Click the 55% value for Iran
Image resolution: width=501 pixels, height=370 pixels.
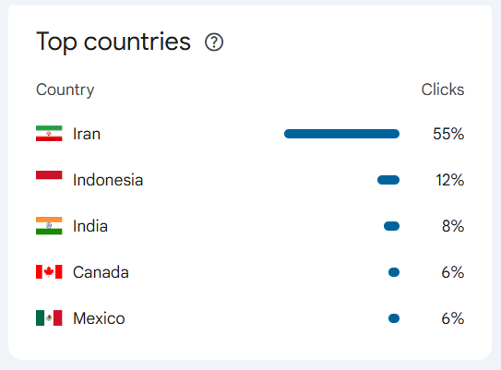(x=448, y=134)
